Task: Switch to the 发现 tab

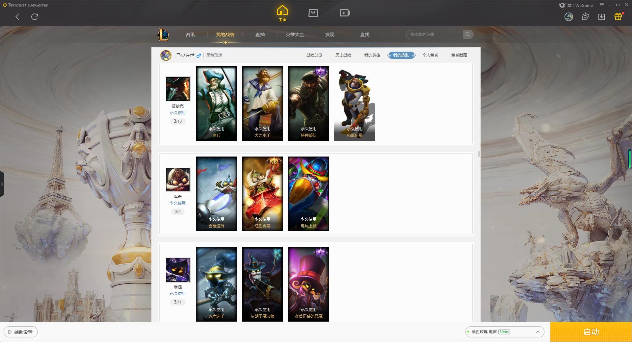Action: point(330,35)
